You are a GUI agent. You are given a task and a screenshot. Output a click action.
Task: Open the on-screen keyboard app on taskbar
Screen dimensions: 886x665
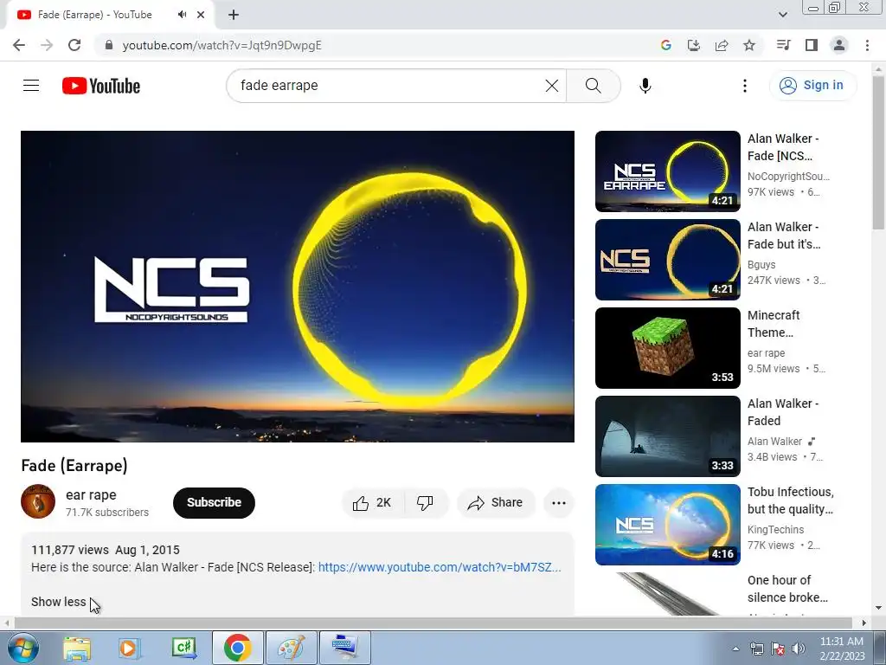point(344,648)
